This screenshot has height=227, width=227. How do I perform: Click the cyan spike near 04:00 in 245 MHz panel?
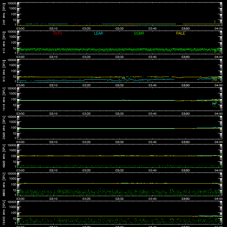click(215, 22)
